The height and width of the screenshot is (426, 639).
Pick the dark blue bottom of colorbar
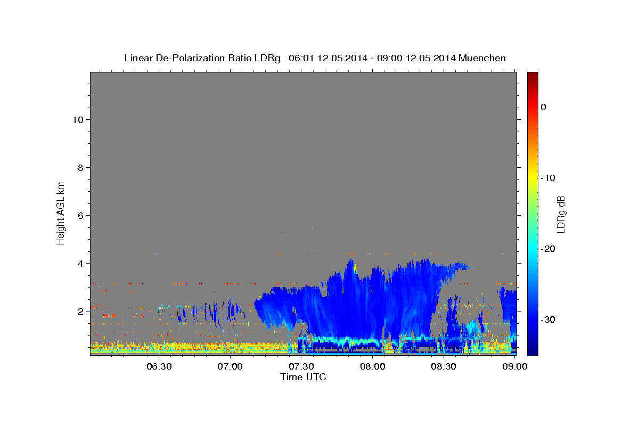532,349
